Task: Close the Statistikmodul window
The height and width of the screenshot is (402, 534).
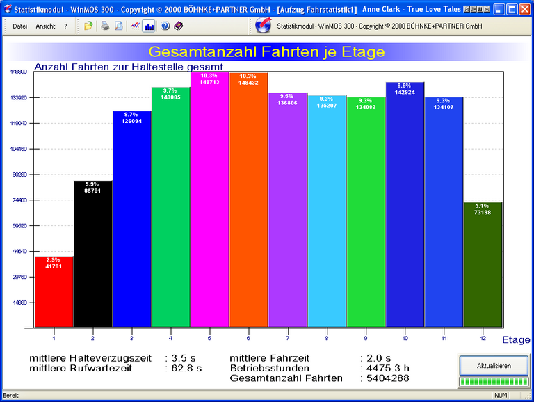Action: [525, 10]
